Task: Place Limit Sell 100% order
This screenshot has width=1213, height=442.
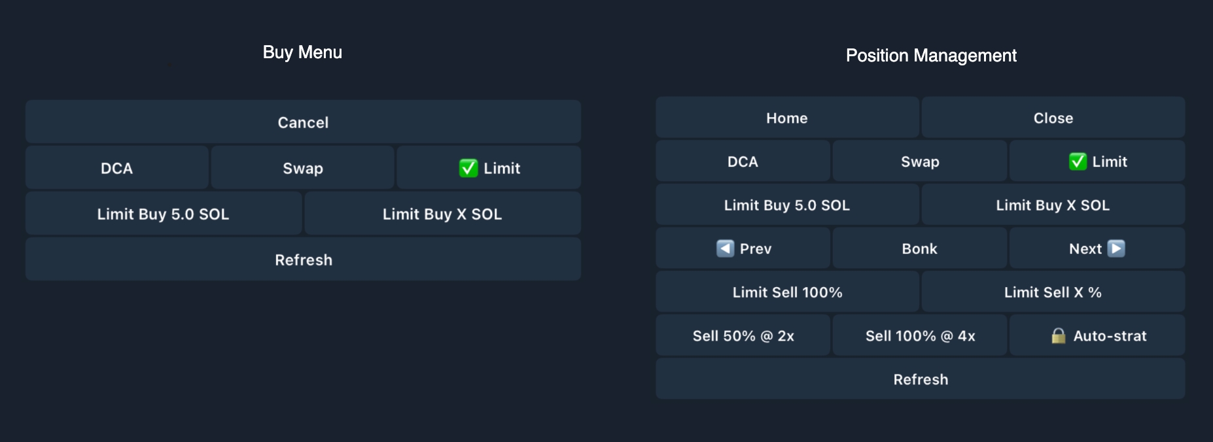Action: tap(787, 292)
